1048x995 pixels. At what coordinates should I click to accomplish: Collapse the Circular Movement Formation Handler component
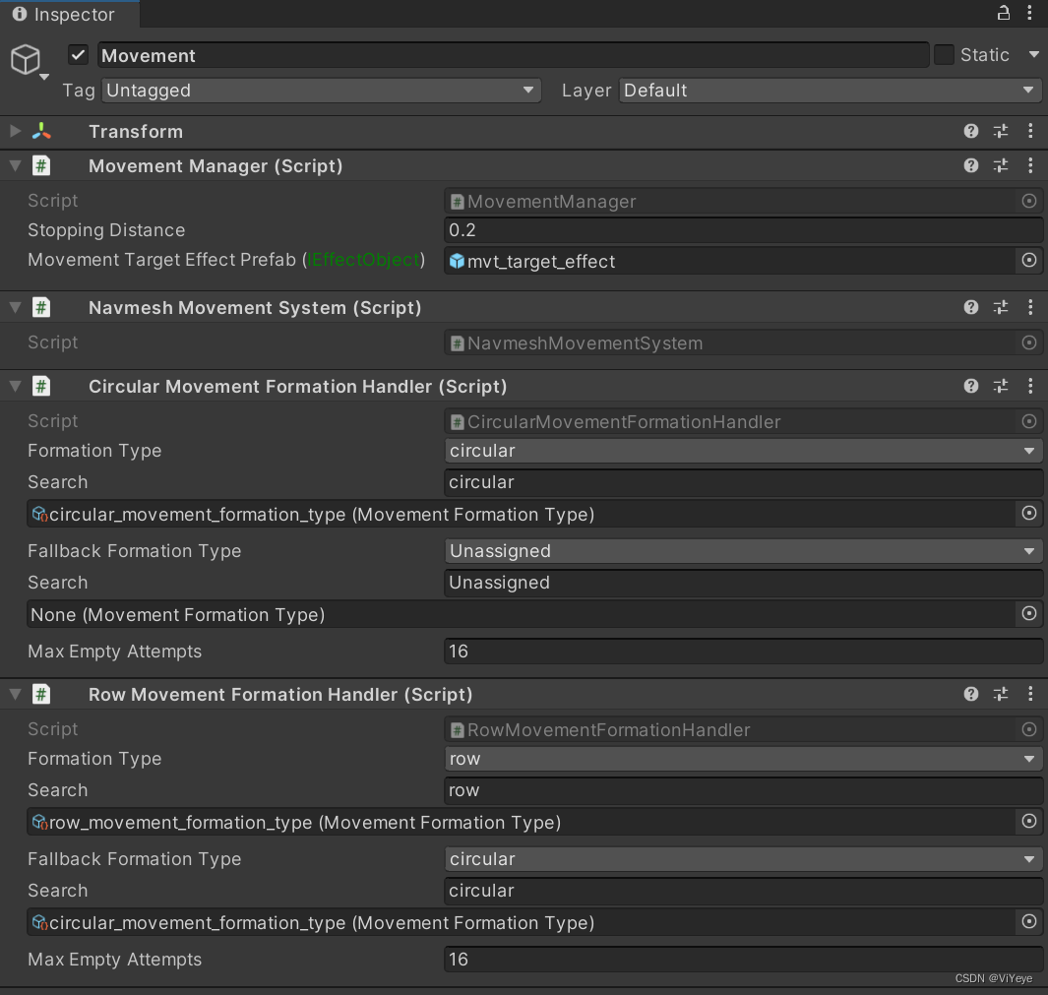15,386
